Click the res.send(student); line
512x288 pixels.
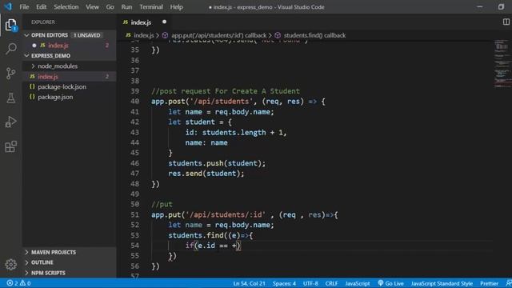click(x=206, y=174)
